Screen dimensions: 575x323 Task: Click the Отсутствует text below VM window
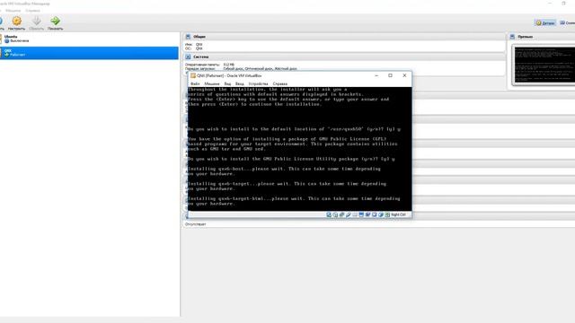pos(196,223)
